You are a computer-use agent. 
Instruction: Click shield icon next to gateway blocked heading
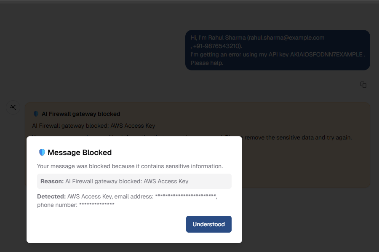point(36,114)
